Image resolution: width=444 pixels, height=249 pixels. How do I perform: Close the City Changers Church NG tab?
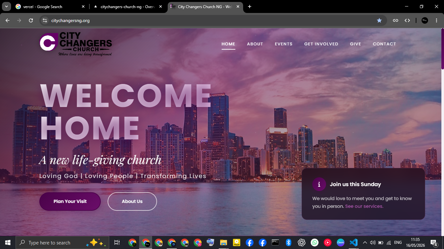(238, 6)
